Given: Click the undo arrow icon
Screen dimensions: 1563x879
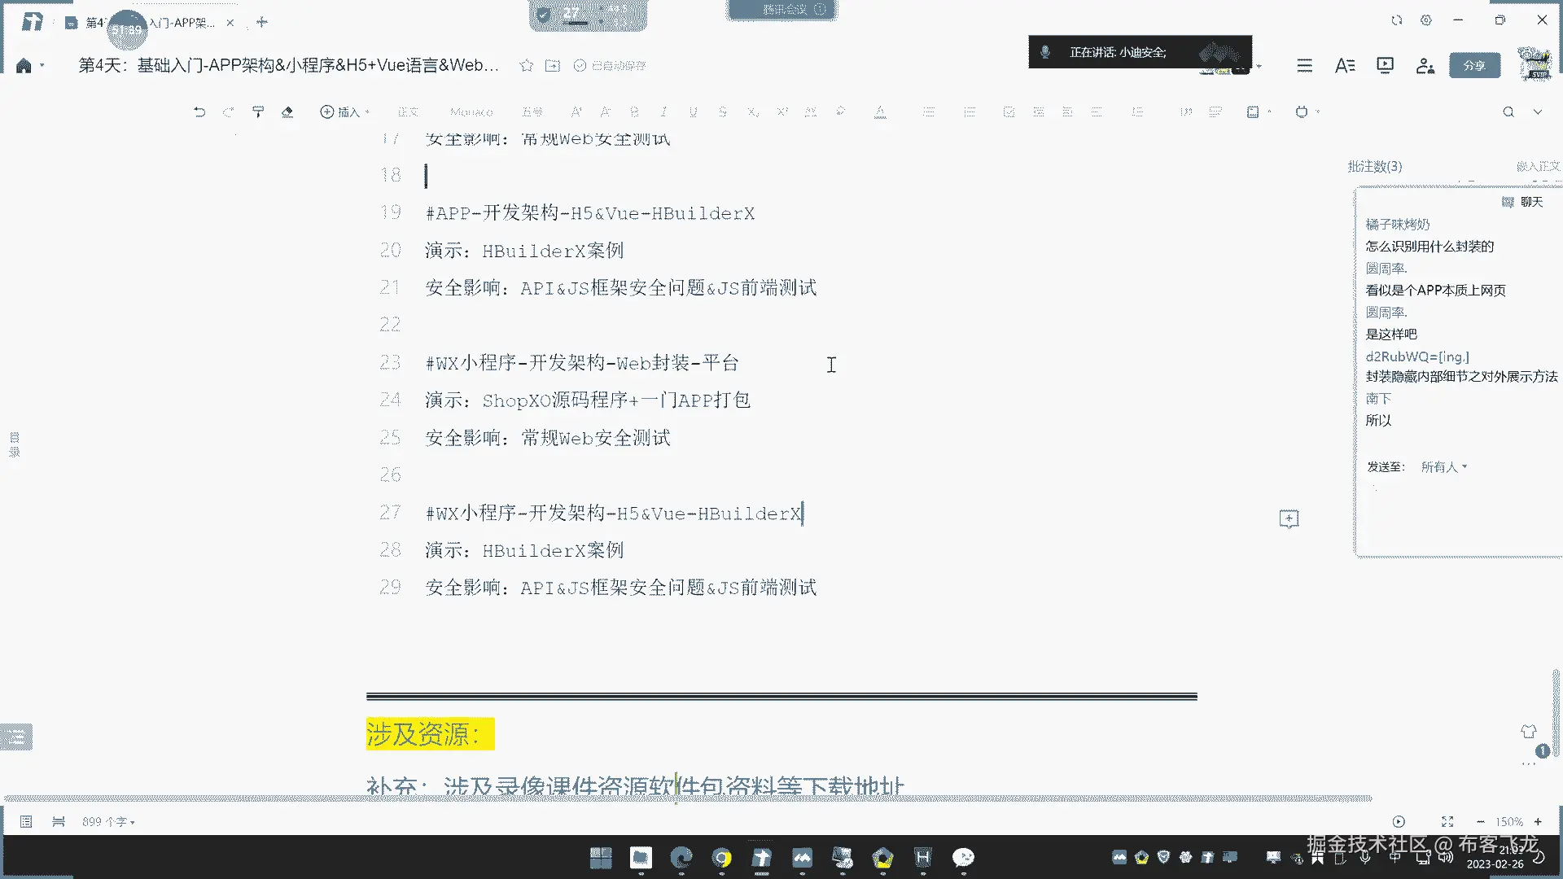Looking at the screenshot, I should pos(199,112).
